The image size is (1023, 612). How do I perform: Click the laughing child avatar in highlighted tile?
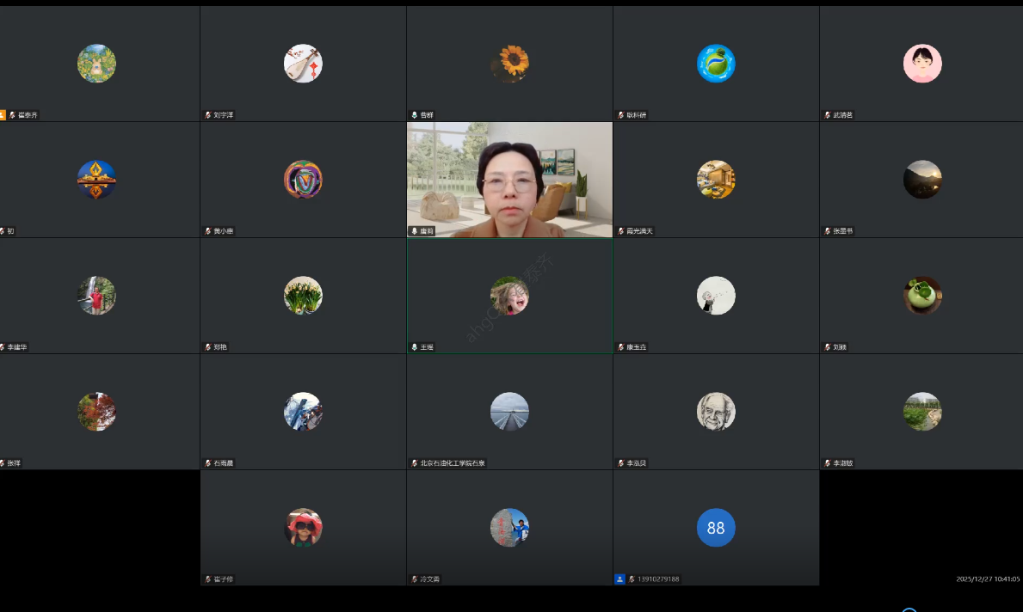coord(509,296)
